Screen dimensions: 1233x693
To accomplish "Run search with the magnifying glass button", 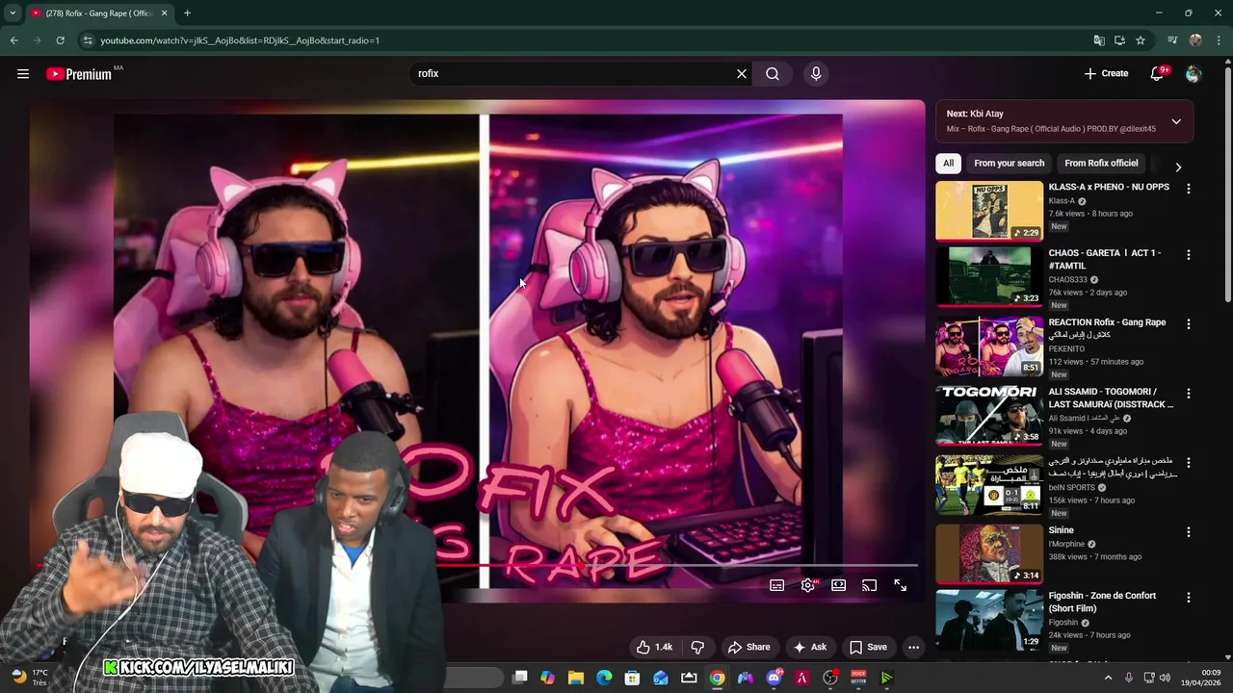I will tap(773, 73).
